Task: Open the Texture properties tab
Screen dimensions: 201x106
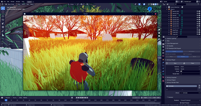Action: tap(163, 81)
